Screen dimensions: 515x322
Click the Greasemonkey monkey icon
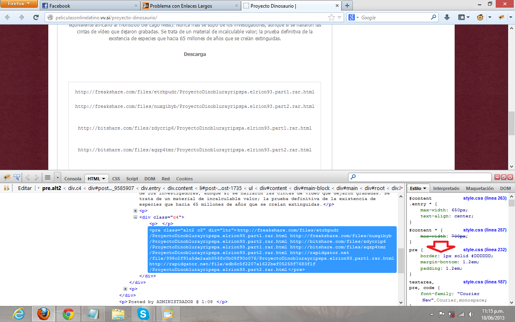[480, 17]
